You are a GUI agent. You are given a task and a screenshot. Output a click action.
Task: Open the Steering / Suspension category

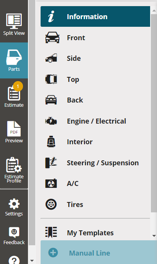(95, 163)
